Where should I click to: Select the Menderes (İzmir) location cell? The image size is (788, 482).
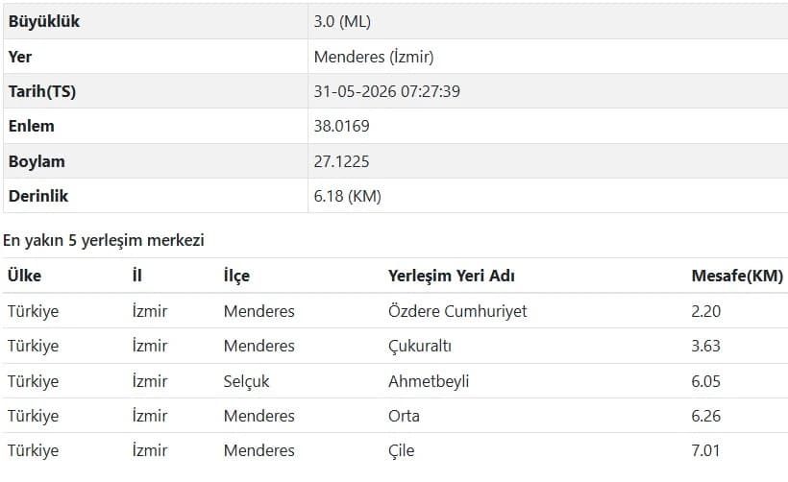click(x=374, y=57)
